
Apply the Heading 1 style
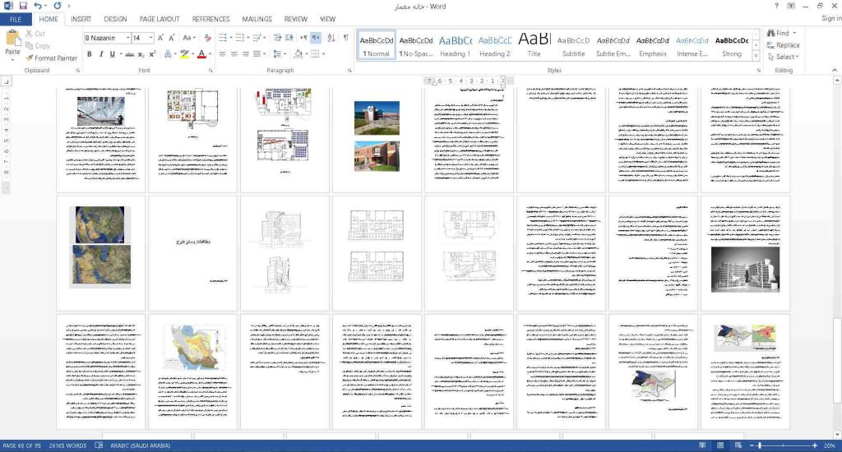click(x=455, y=45)
